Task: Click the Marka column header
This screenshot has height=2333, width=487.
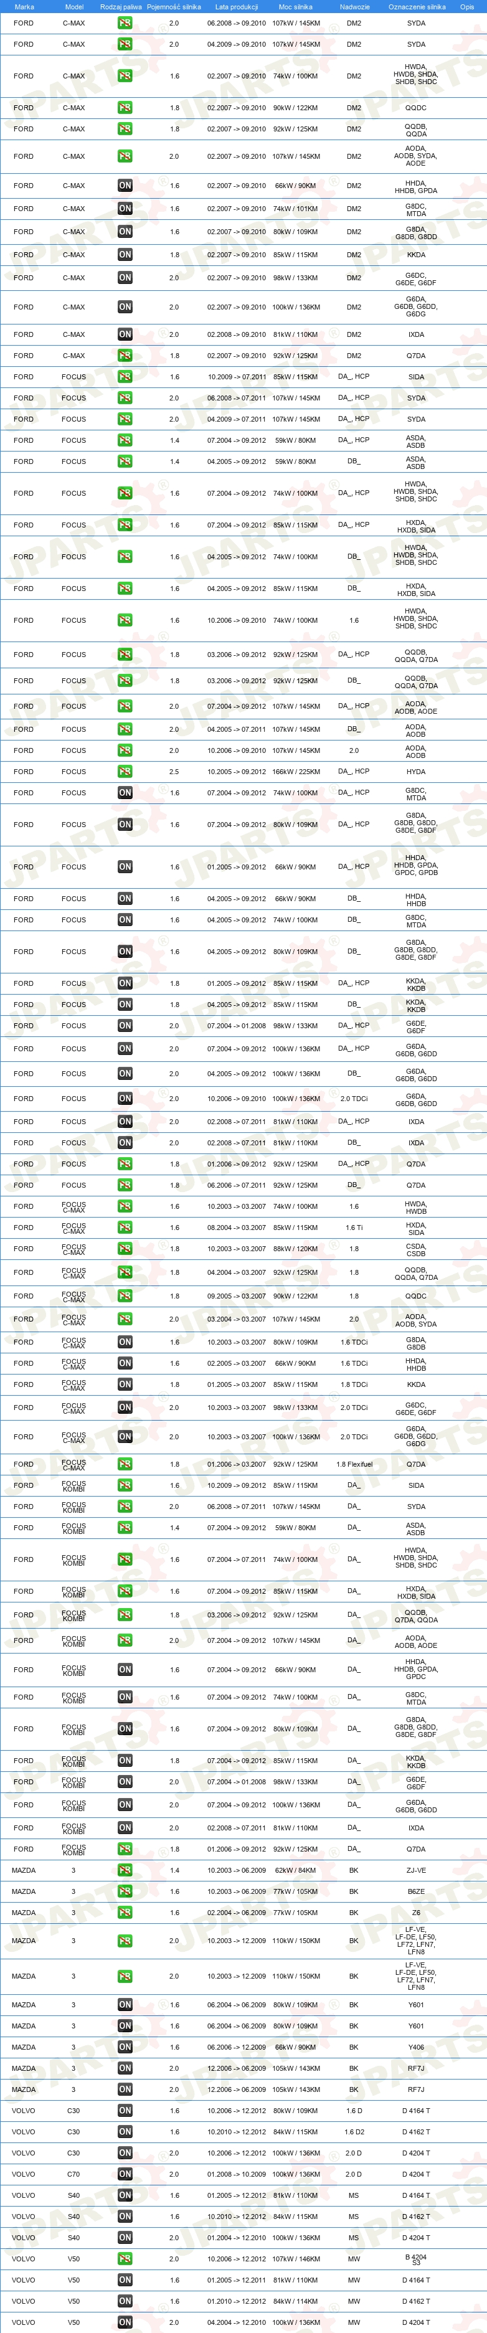Action: [24, 6]
